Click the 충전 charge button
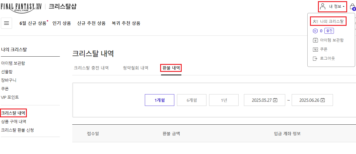The image size is (356, 154). [329, 31]
